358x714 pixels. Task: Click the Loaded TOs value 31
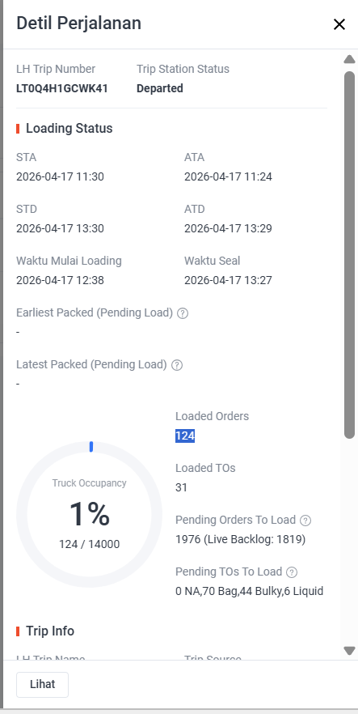[x=181, y=487]
